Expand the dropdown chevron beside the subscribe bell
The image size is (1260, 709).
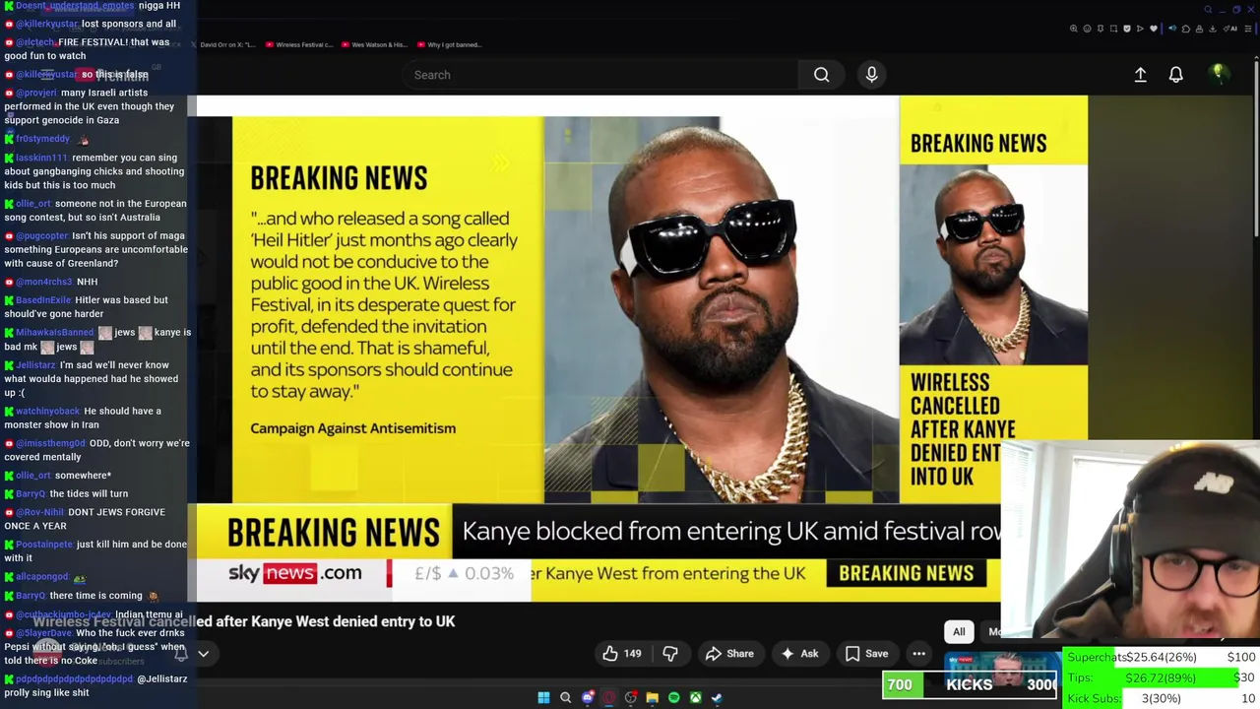[203, 653]
